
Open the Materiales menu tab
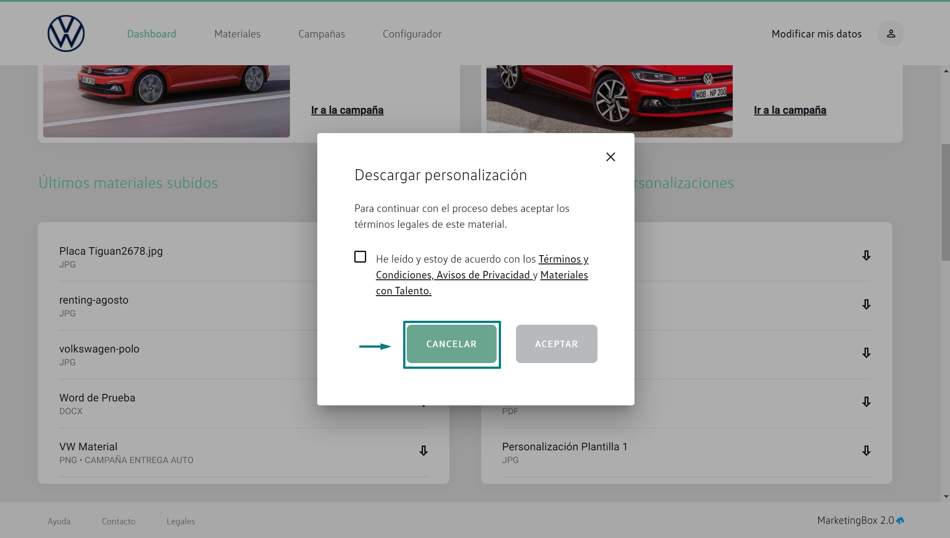[237, 34]
